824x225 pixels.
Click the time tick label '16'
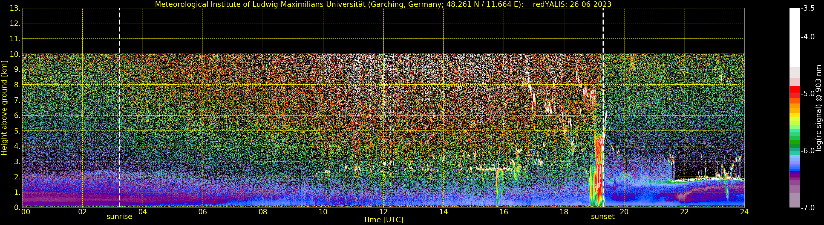[504, 212]
